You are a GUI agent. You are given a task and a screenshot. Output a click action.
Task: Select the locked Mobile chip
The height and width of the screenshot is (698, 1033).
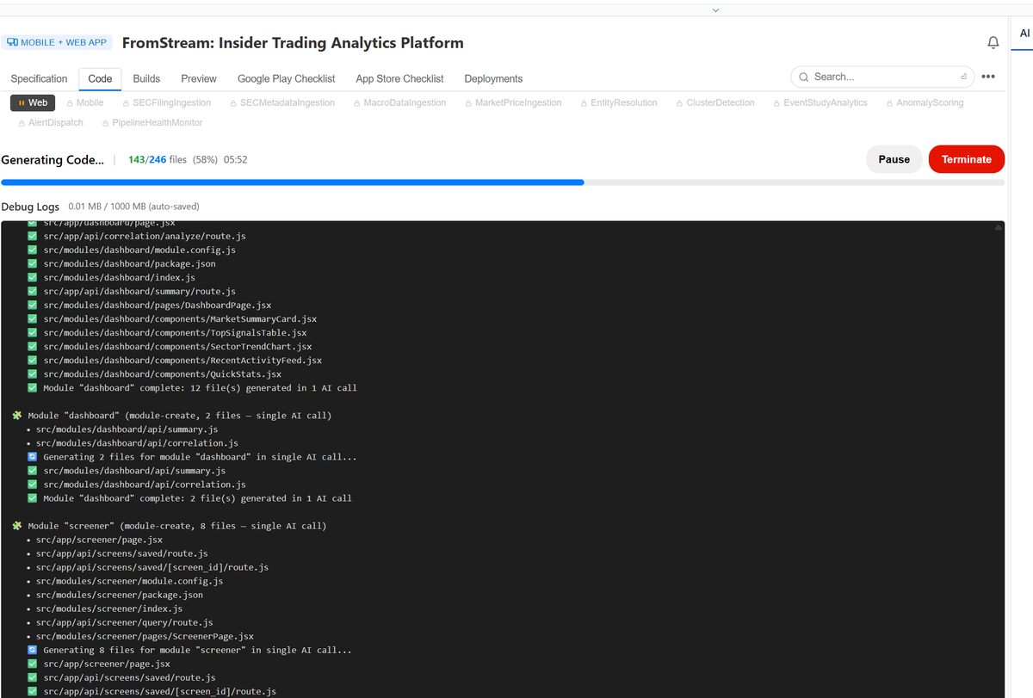pos(84,102)
